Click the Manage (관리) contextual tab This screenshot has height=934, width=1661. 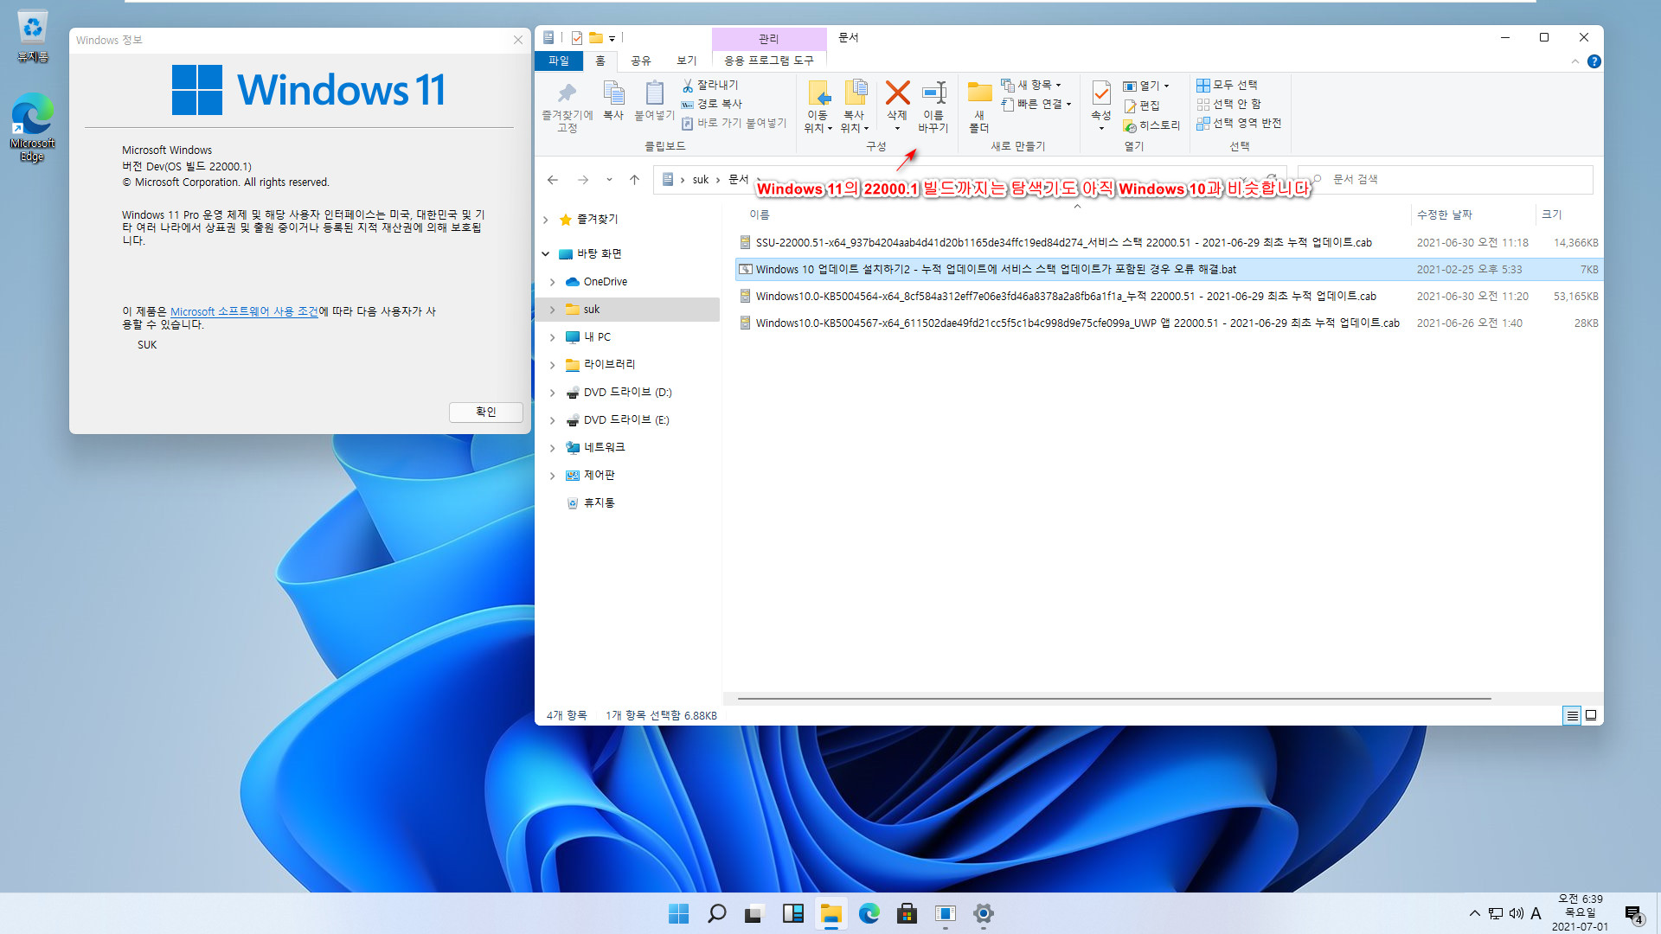(769, 39)
